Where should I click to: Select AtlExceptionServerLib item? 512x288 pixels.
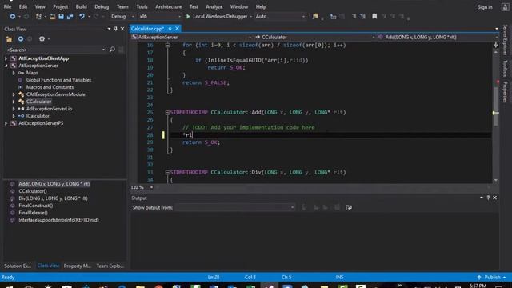49,109
